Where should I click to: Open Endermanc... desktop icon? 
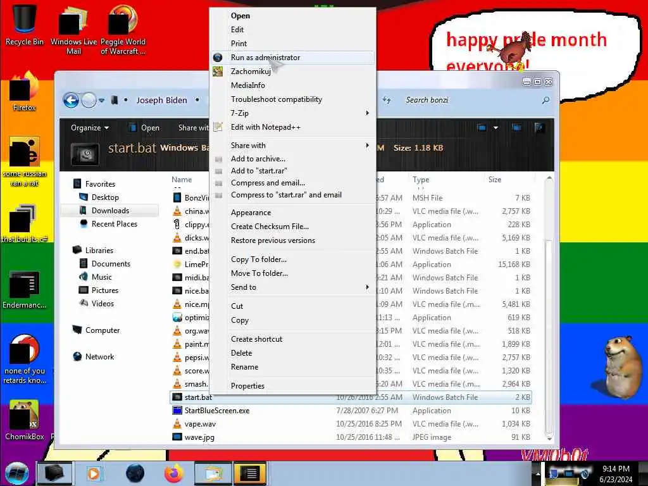24,289
